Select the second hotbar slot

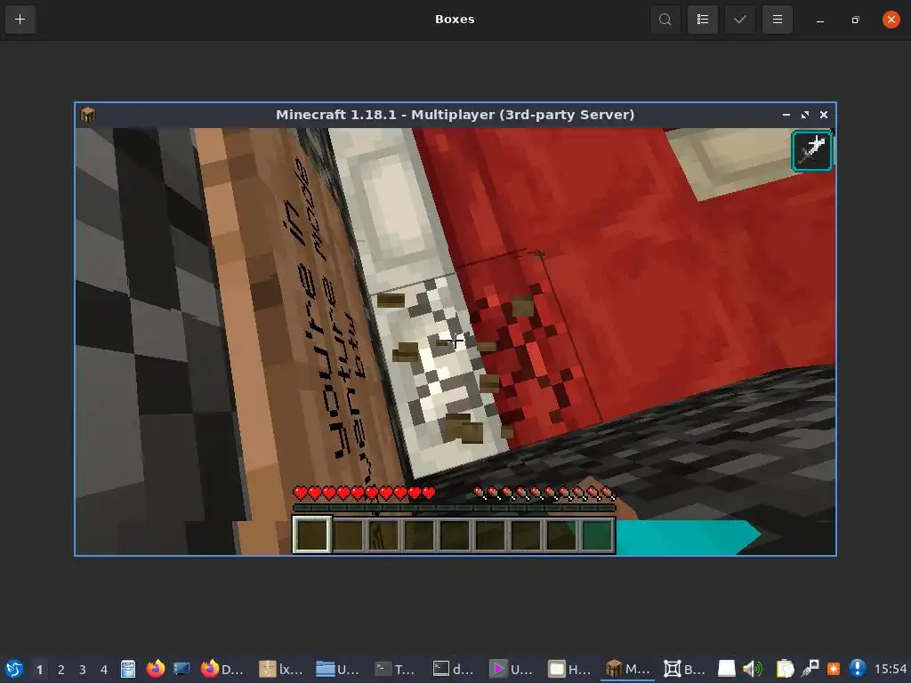349,534
